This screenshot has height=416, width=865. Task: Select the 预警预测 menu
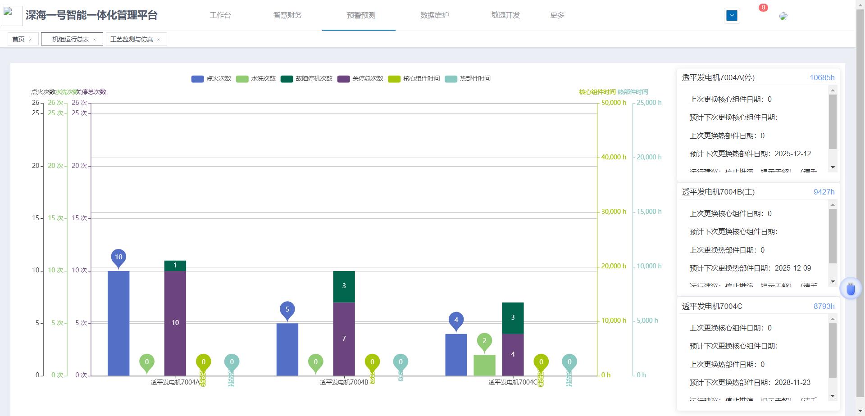(x=361, y=15)
